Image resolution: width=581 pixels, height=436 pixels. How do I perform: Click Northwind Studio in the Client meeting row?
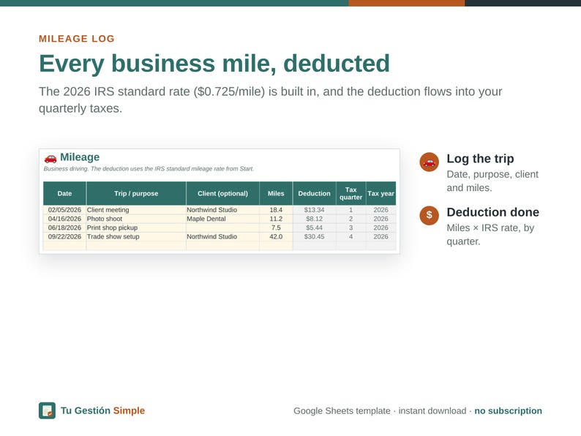[x=222, y=210]
